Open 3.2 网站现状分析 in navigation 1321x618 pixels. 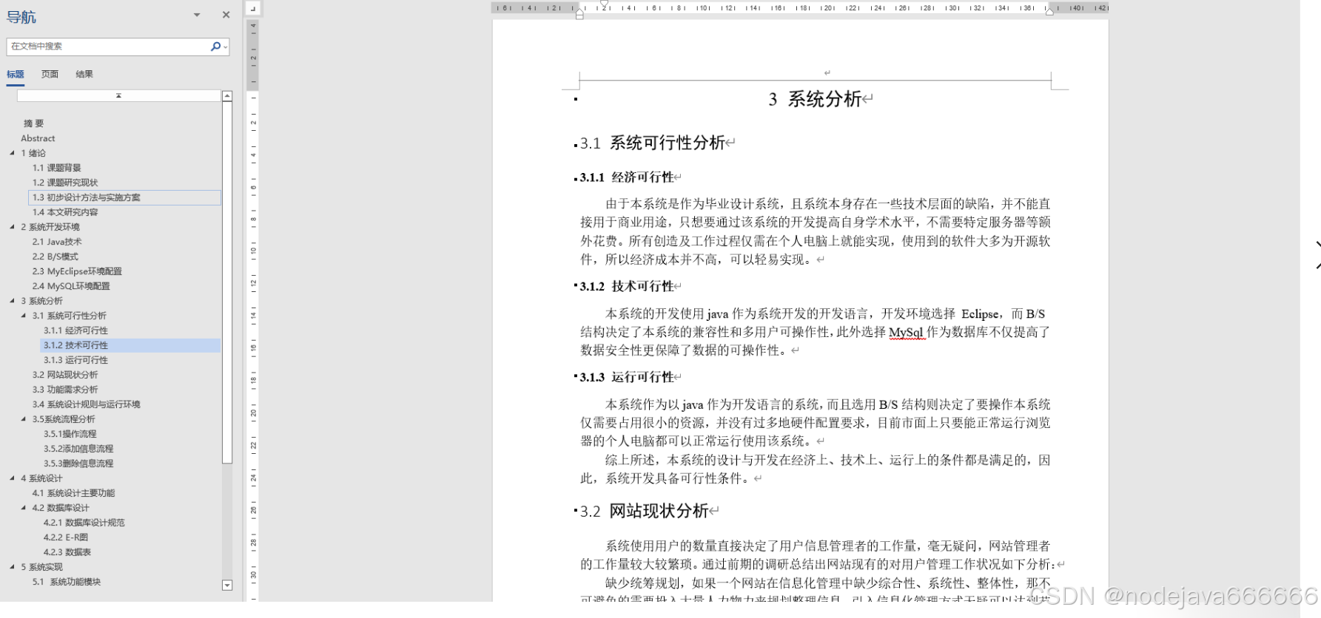click(65, 375)
